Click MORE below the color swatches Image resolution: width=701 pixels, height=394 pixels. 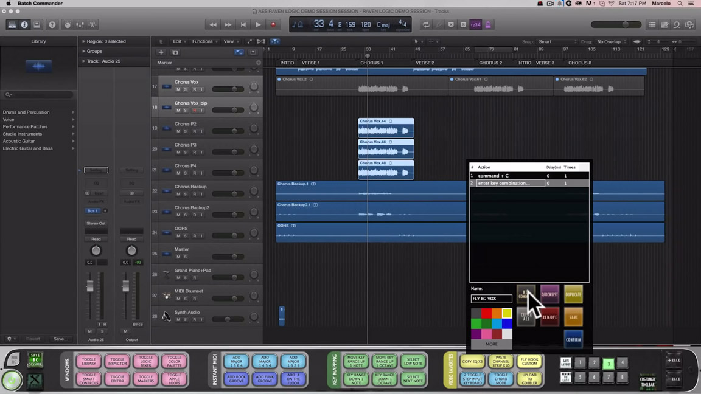tap(491, 344)
